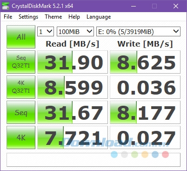The width and height of the screenshot is (187, 171).
Task: Run all benchmarks with the All button
Action: (21, 37)
